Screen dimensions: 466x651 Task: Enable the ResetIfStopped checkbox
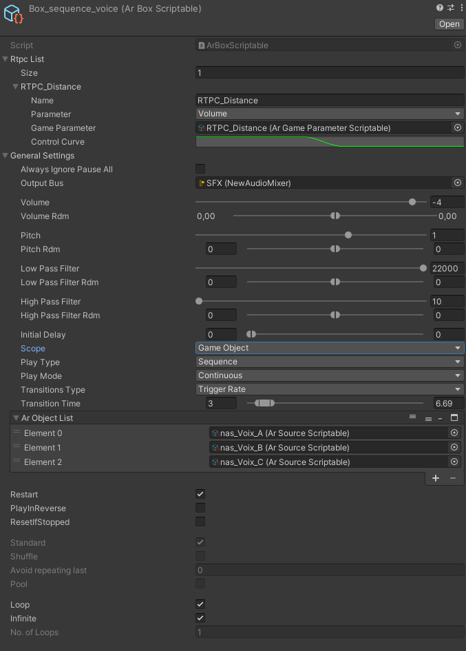(x=200, y=521)
